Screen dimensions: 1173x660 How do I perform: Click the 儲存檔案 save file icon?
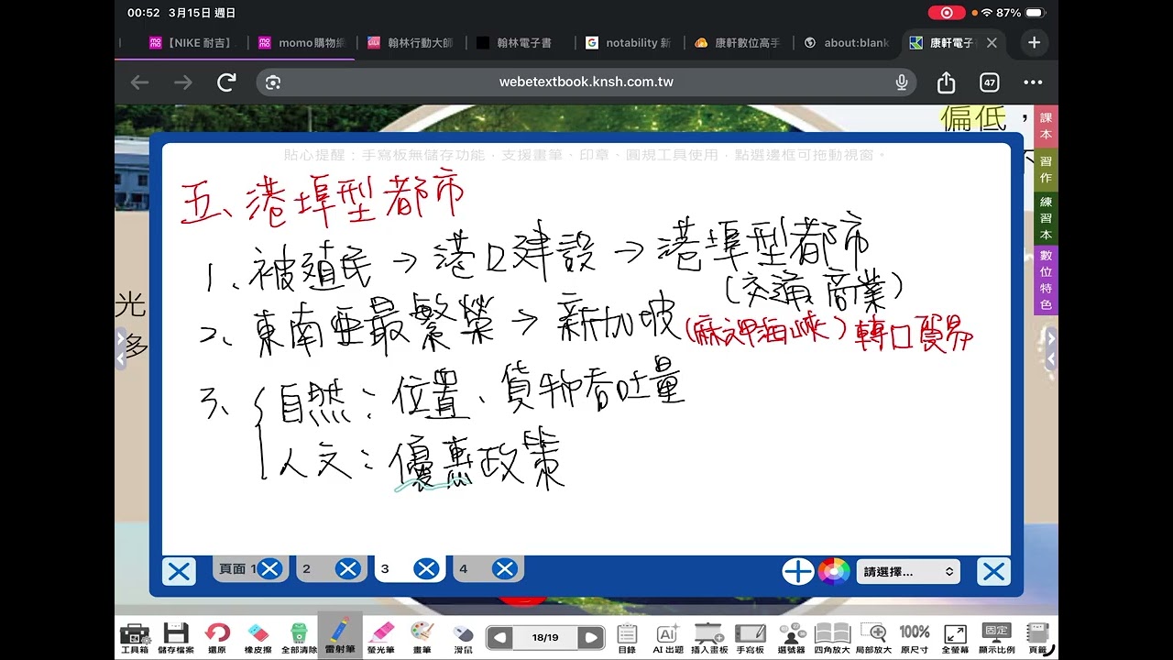click(176, 637)
